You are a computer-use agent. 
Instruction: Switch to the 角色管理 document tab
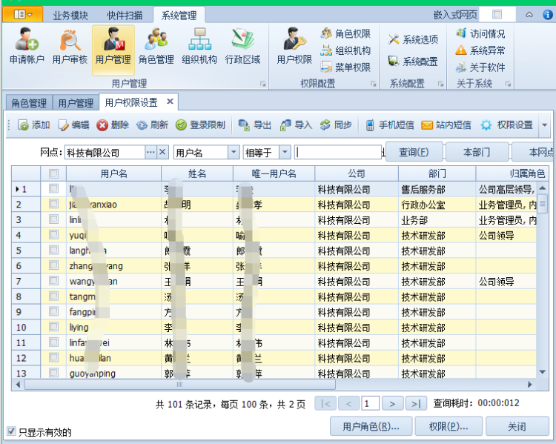29,103
